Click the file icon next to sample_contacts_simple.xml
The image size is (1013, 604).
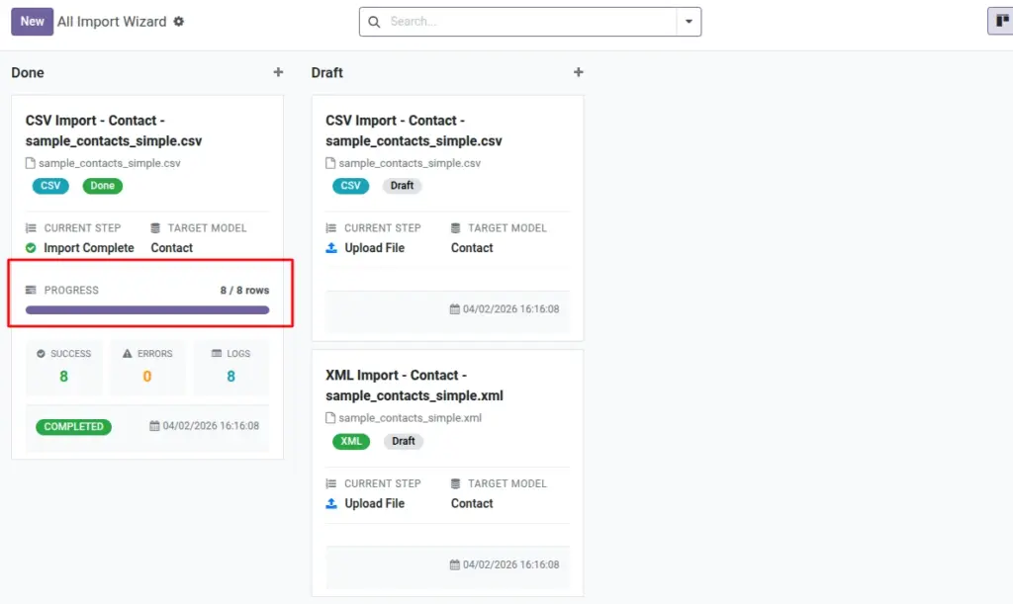[x=330, y=418]
